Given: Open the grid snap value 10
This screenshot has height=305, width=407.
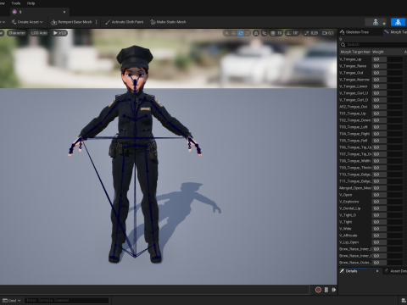Looking at the screenshot, I should click(279, 33).
